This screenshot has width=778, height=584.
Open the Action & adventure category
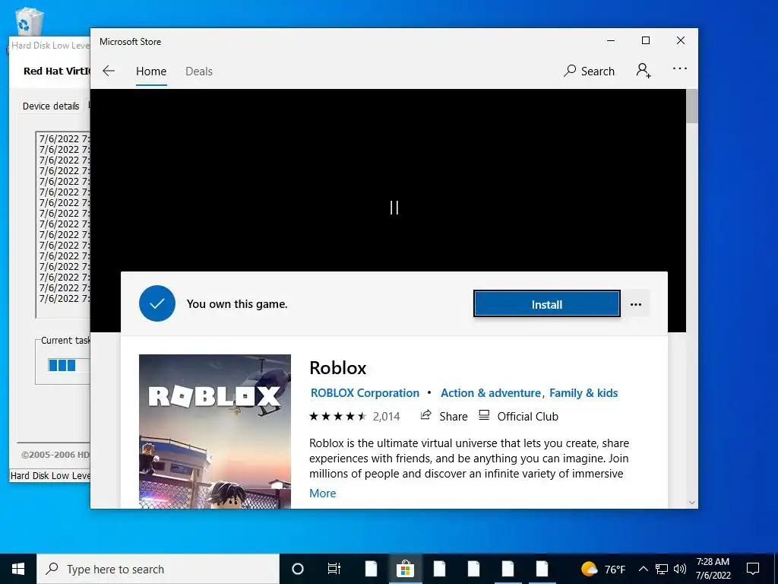(x=491, y=393)
